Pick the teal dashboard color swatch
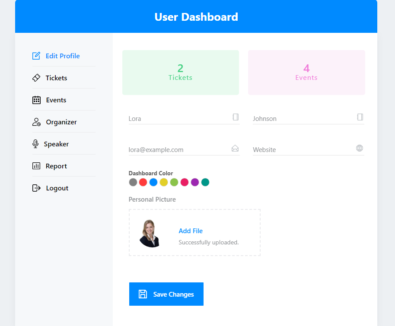 click(205, 182)
